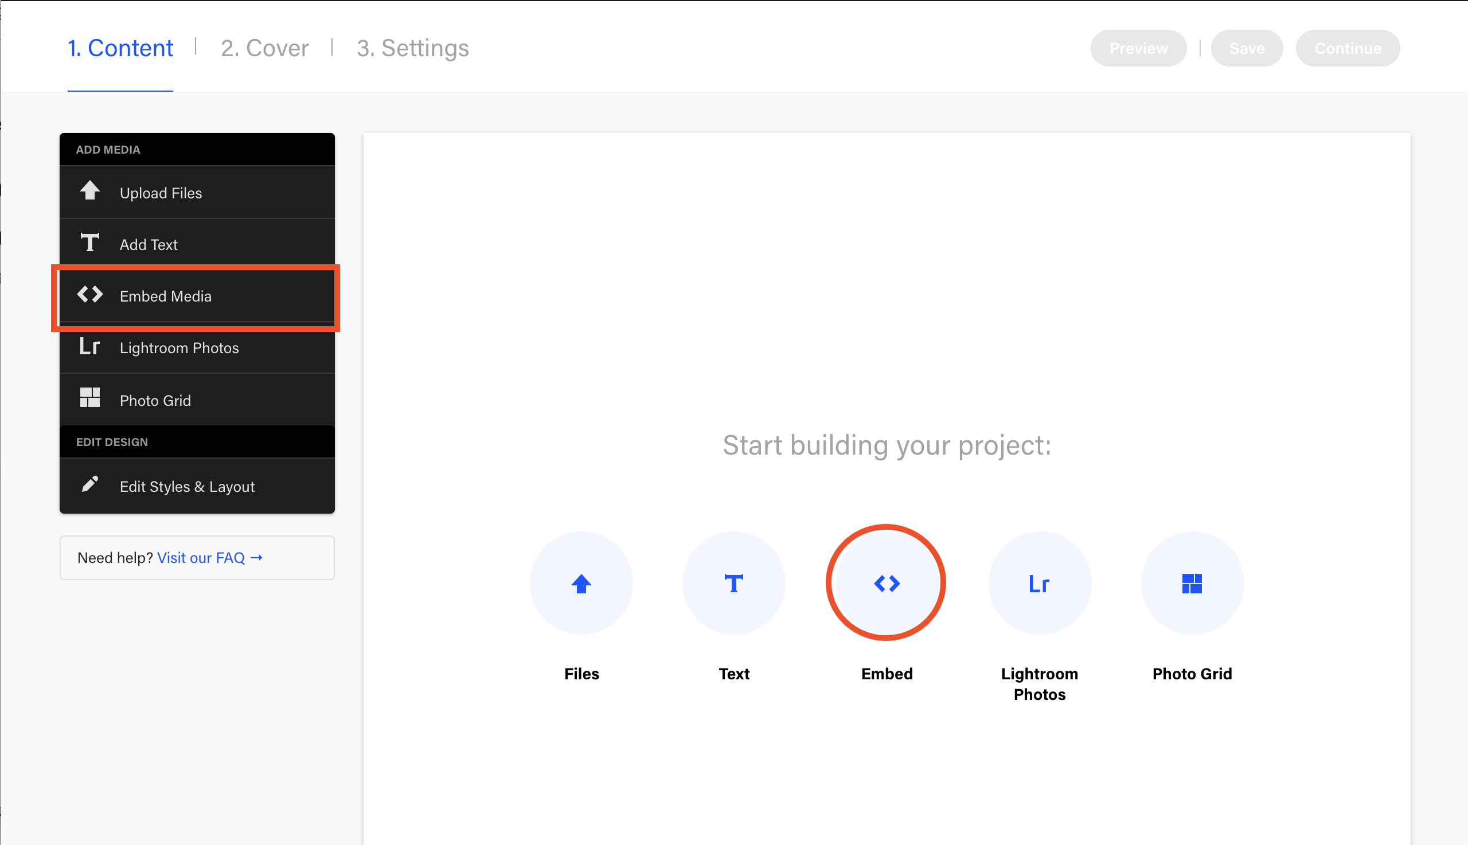
Task: Click the circular Lightroom Photos icon
Action: [x=1039, y=583]
